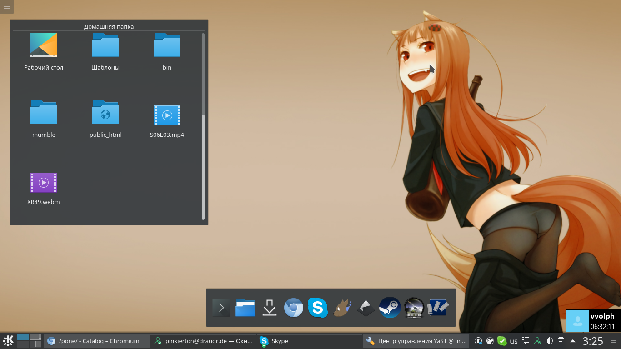Open the clipboard tray icon
The width and height of the screenshot is (621, 349).
point(561,341)
